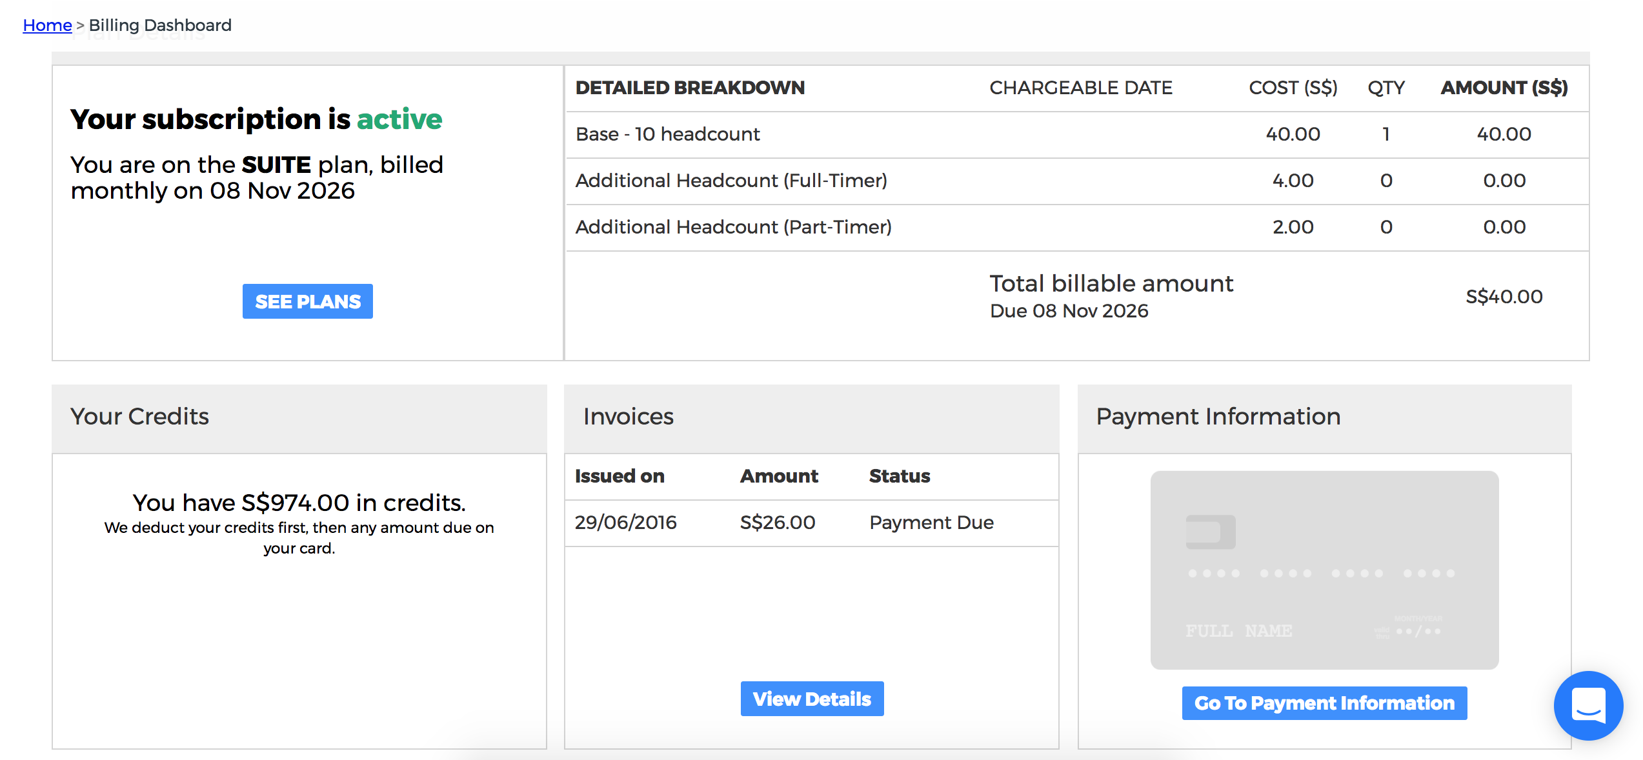Click the Payment Information section header
The width and height of the screenshot is (1643, 760).
[x=1218, y=417]
